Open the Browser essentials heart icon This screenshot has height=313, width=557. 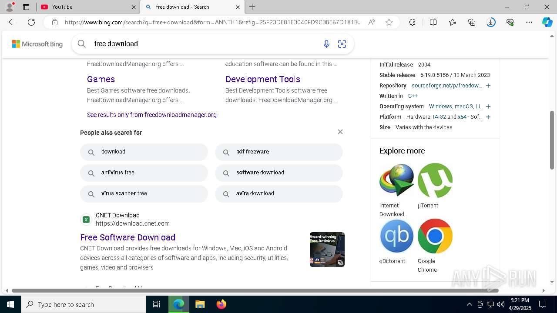pos(510,22)
